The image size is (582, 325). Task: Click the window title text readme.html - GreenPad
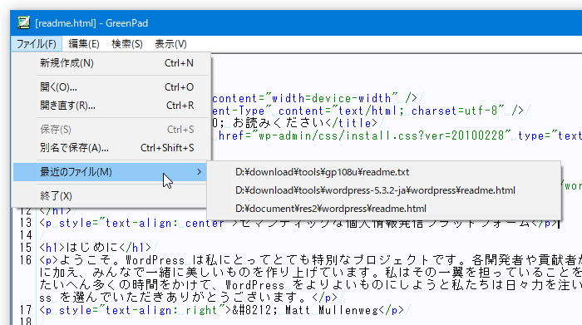[x=91, y=23]
